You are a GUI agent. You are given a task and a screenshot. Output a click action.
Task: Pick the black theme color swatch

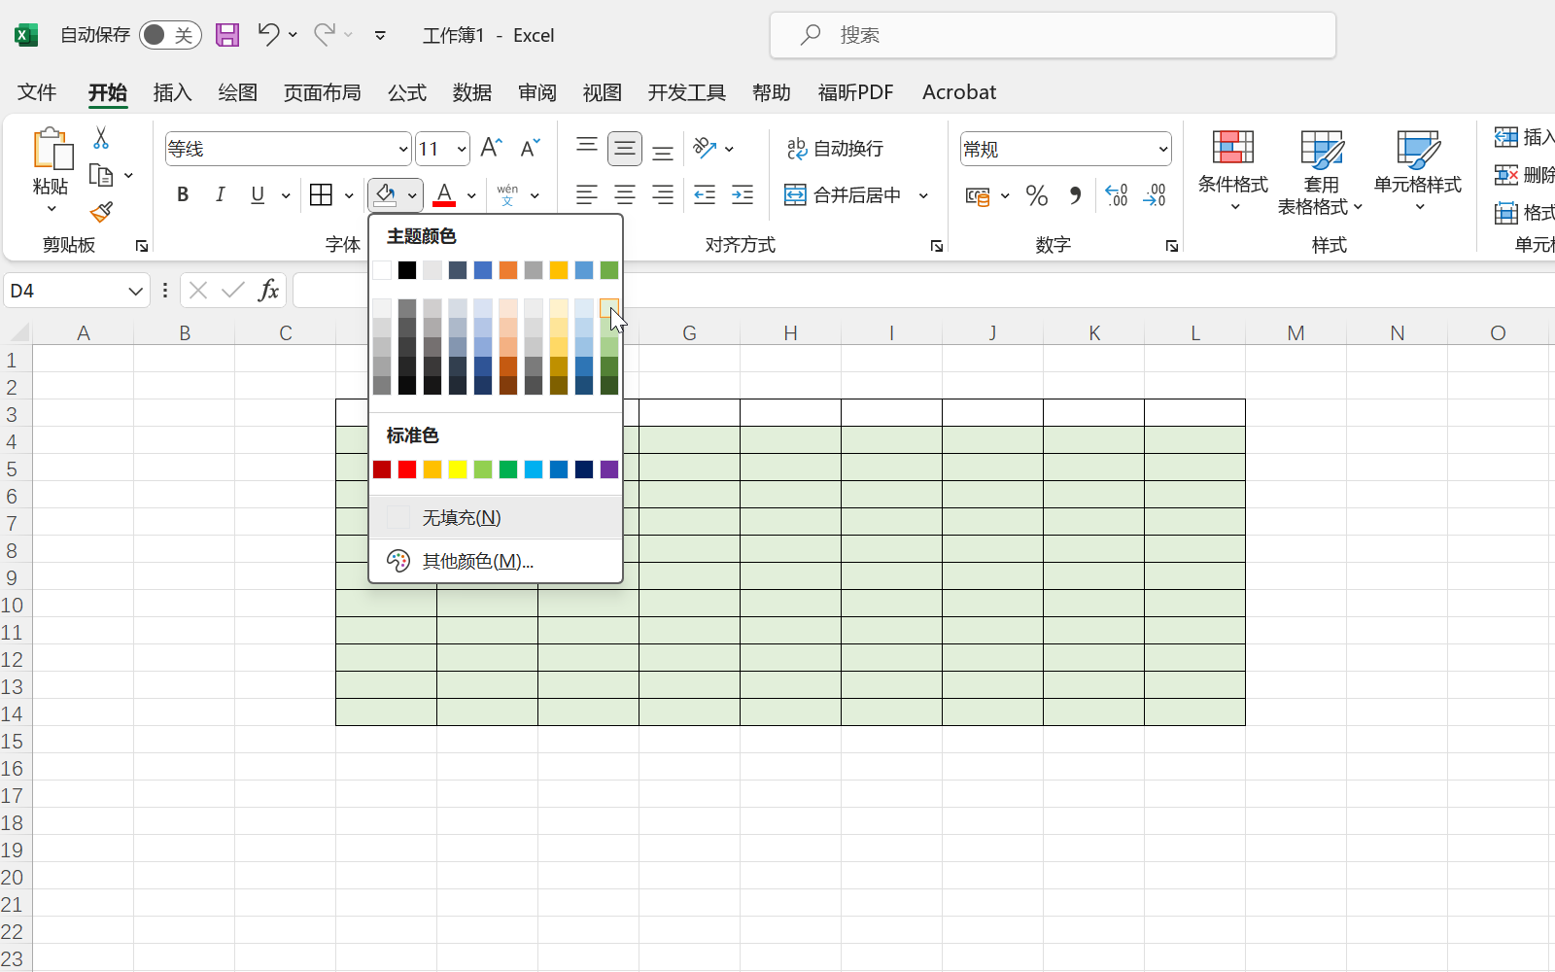(407, 270)
